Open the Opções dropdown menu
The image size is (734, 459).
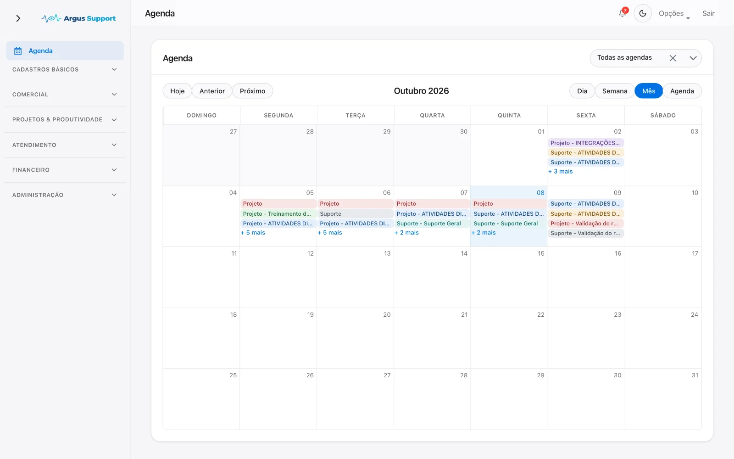click(x=674, y=14)
